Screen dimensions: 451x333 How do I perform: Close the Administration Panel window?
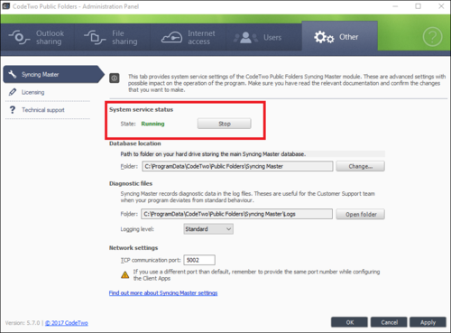(441, 6)
